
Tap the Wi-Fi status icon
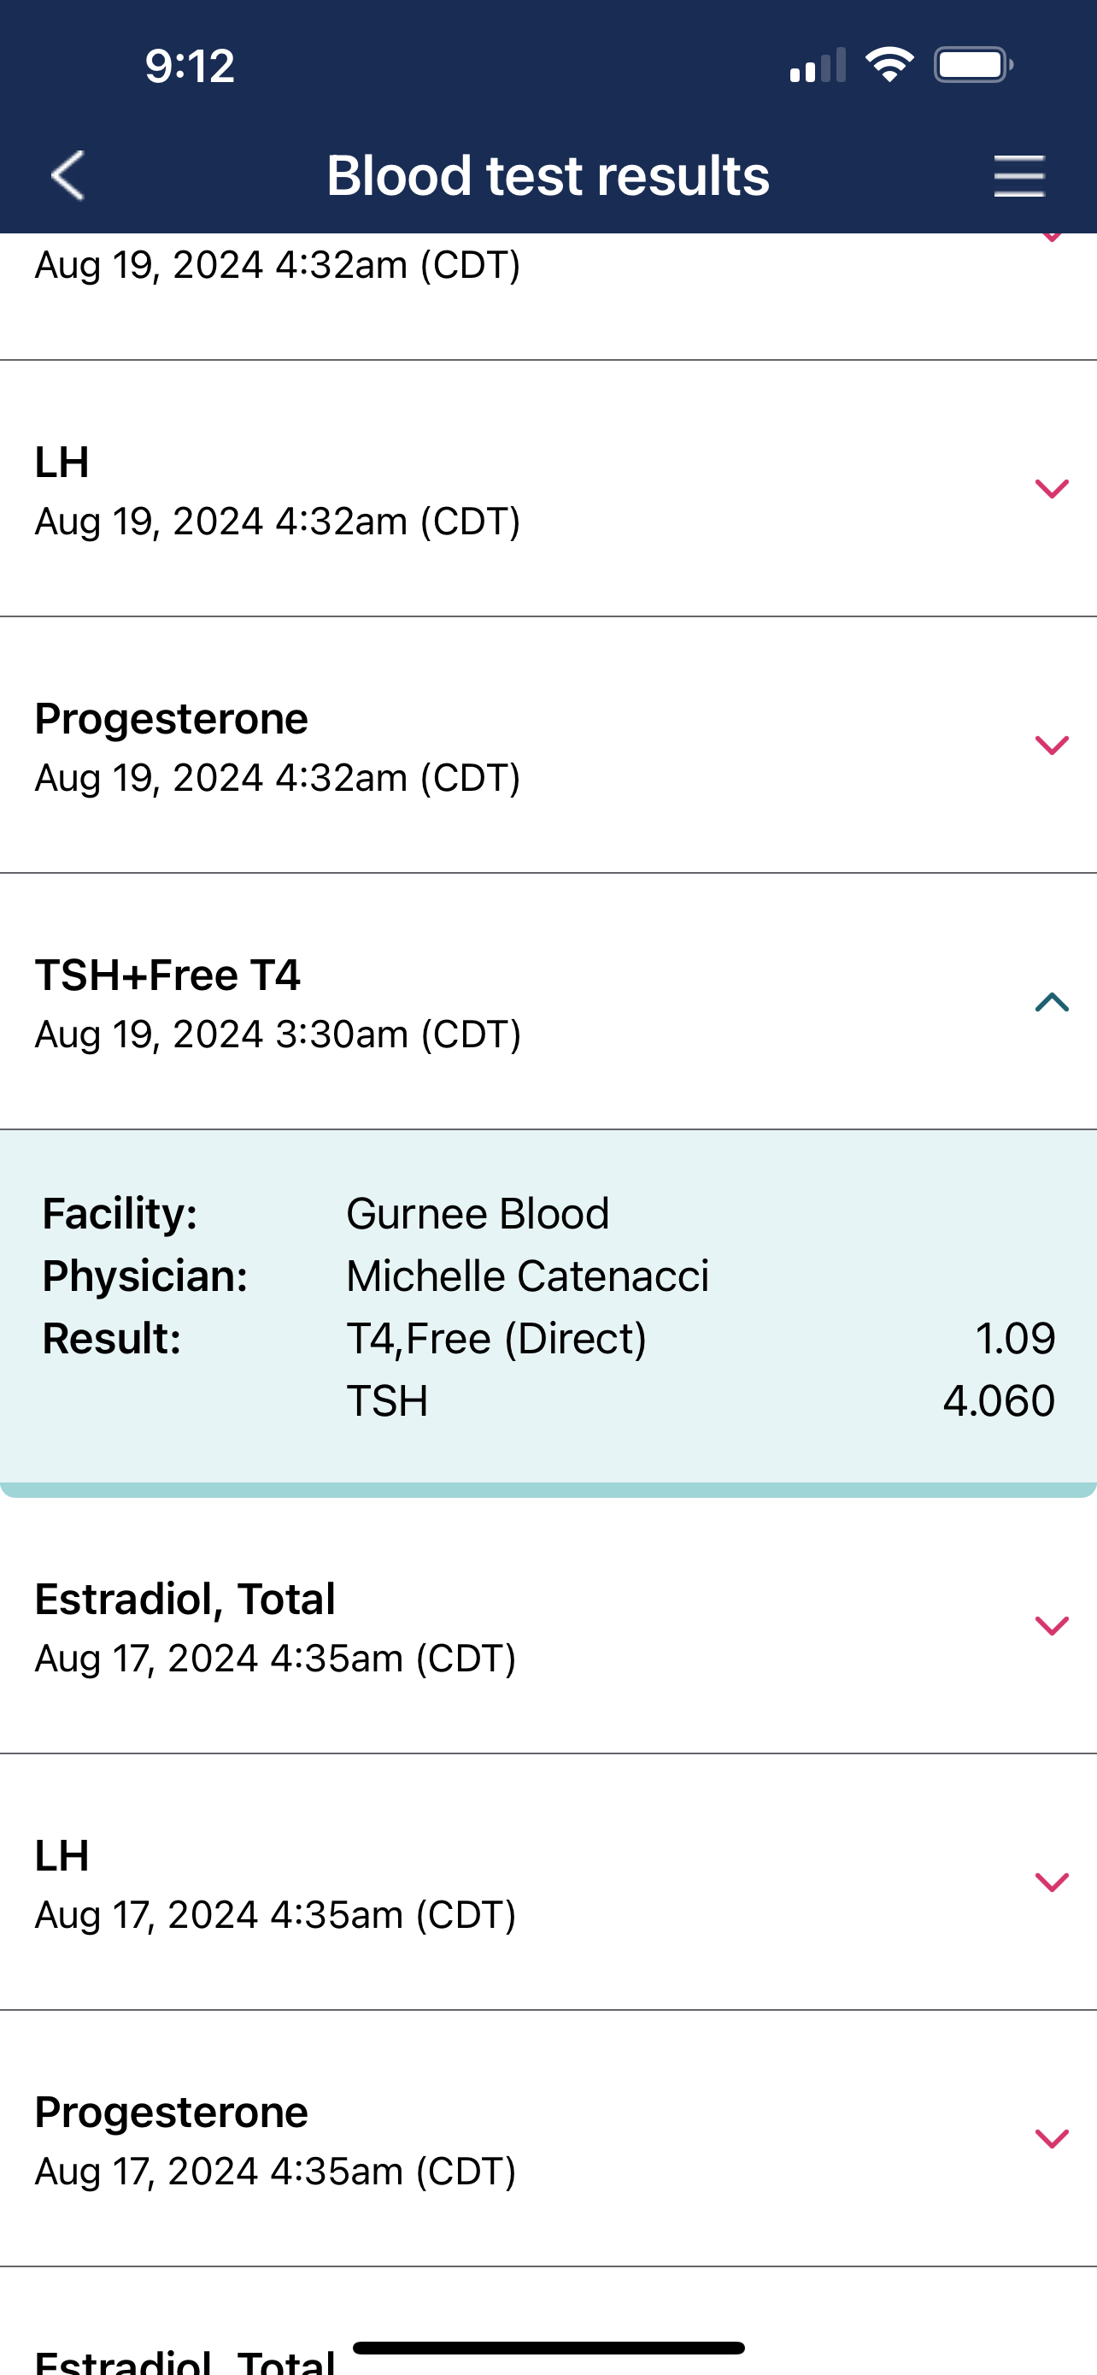click(889, 66)
